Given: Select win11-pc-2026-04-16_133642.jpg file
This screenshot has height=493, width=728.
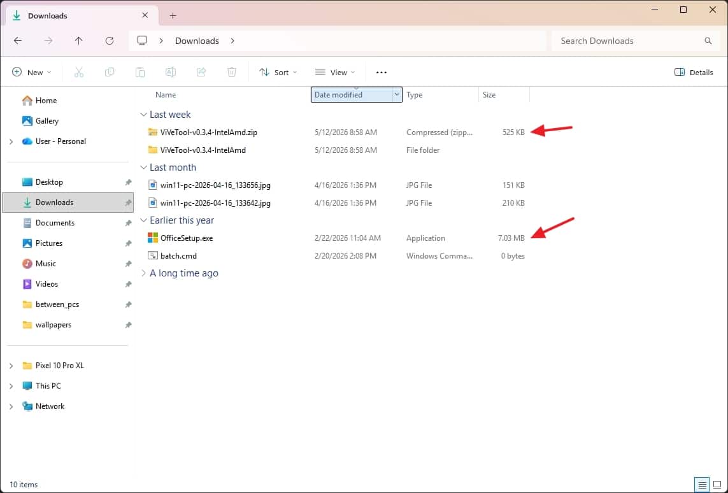Looking at the screenshot, I should click(215, 203).
